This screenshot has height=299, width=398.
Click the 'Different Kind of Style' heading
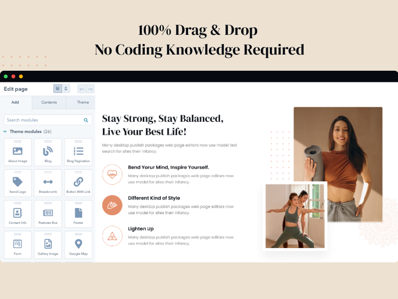tap(154, 198)
